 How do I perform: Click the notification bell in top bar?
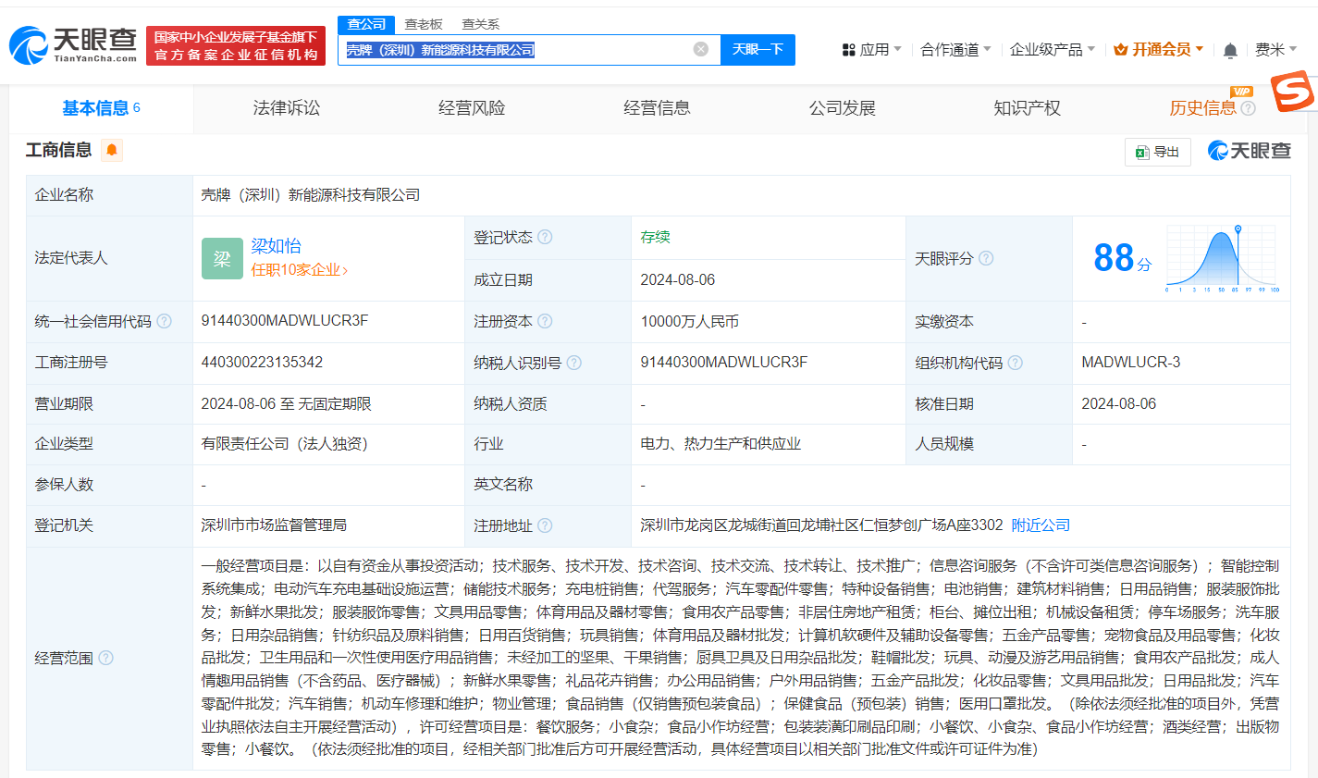[x=1230, y=50]
